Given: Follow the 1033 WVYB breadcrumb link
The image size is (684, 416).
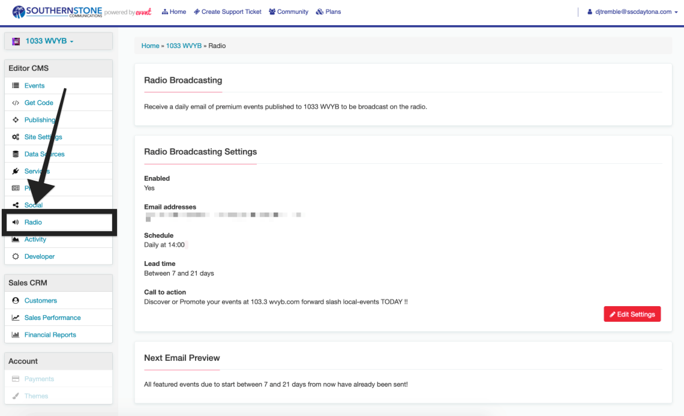Looking at the screenshot, I should pyautogui.click(x=184, y=46).
